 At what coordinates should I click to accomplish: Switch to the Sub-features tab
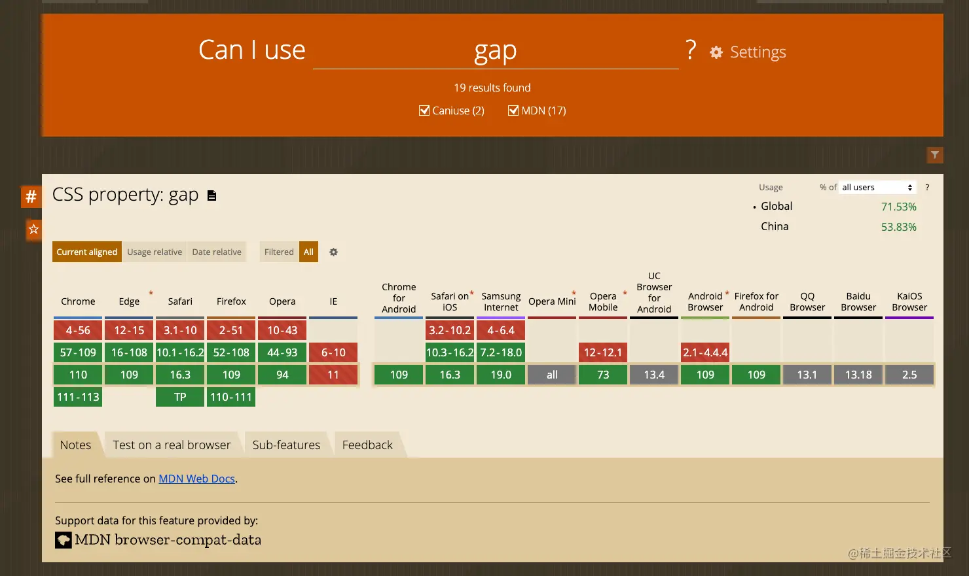tap(286, 445)
